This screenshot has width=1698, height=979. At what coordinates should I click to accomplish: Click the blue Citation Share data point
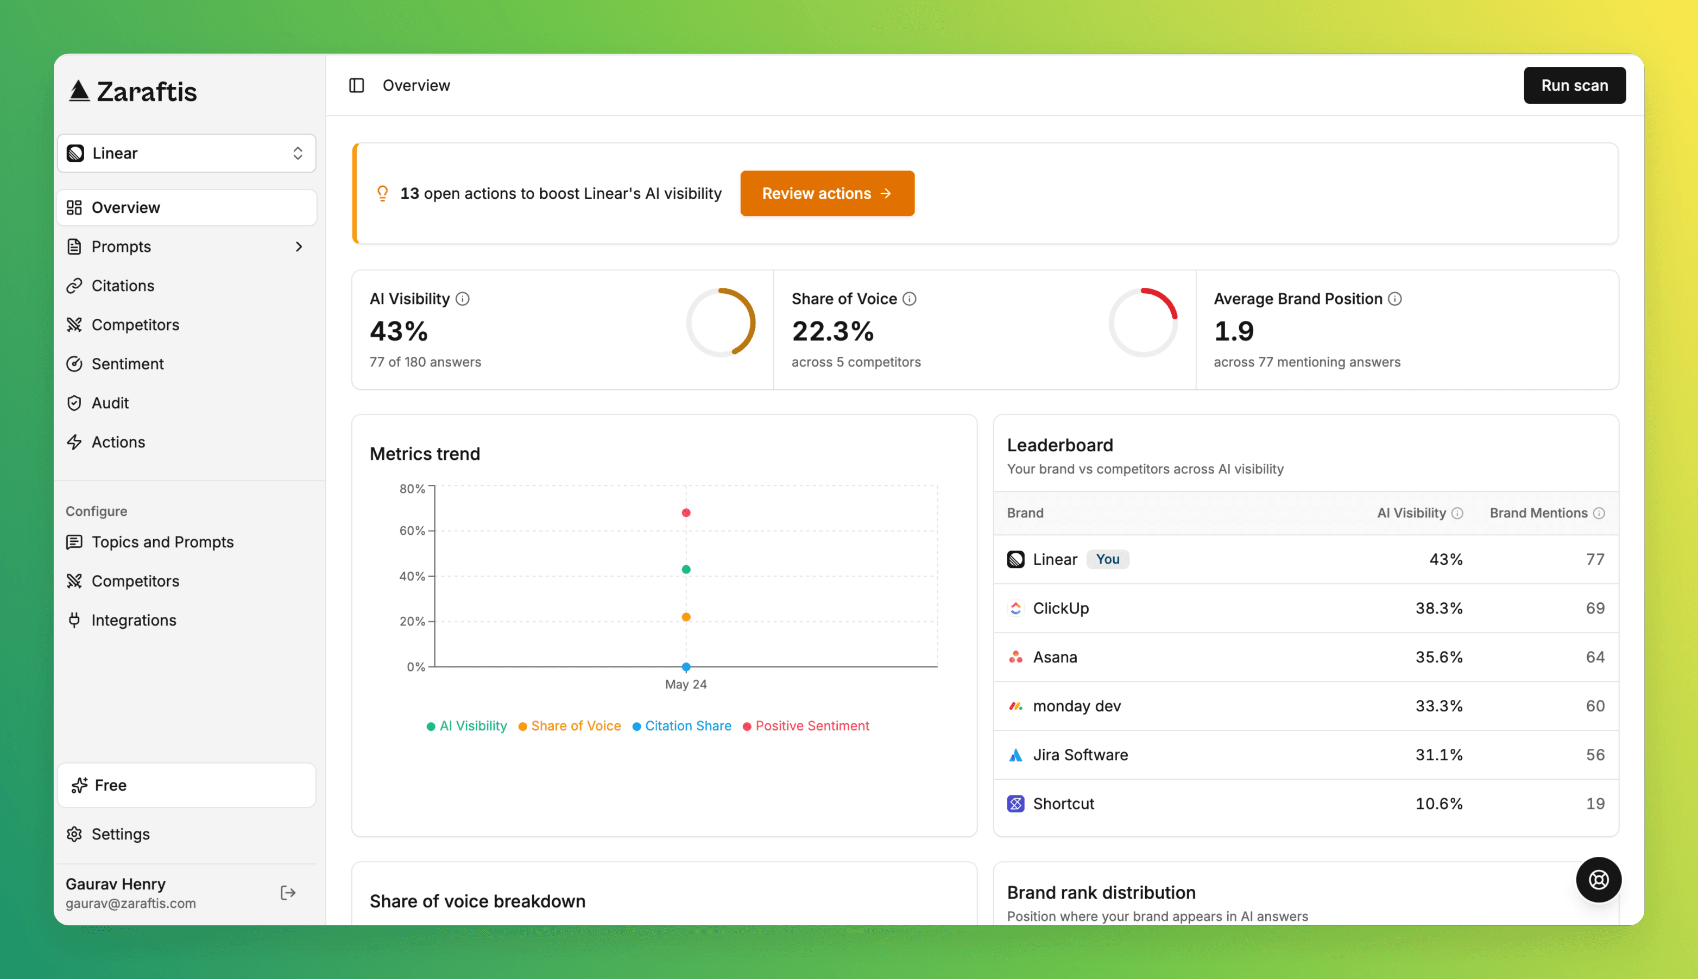[686, 667]
